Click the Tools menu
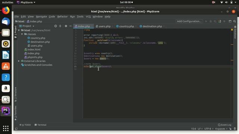 click(80, 16)
